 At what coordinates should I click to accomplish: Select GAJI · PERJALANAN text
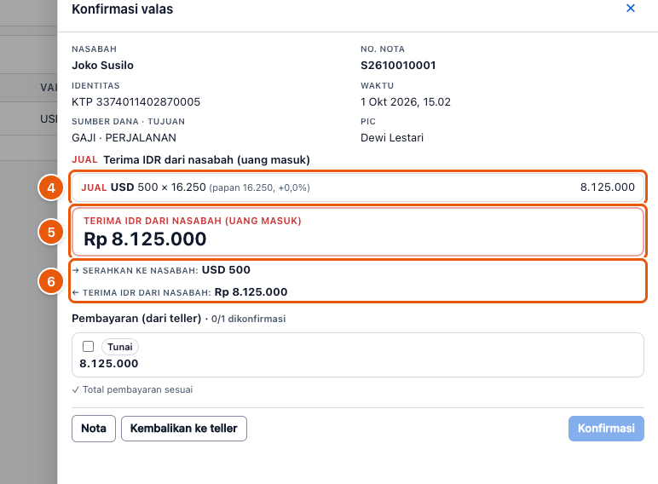124,137
